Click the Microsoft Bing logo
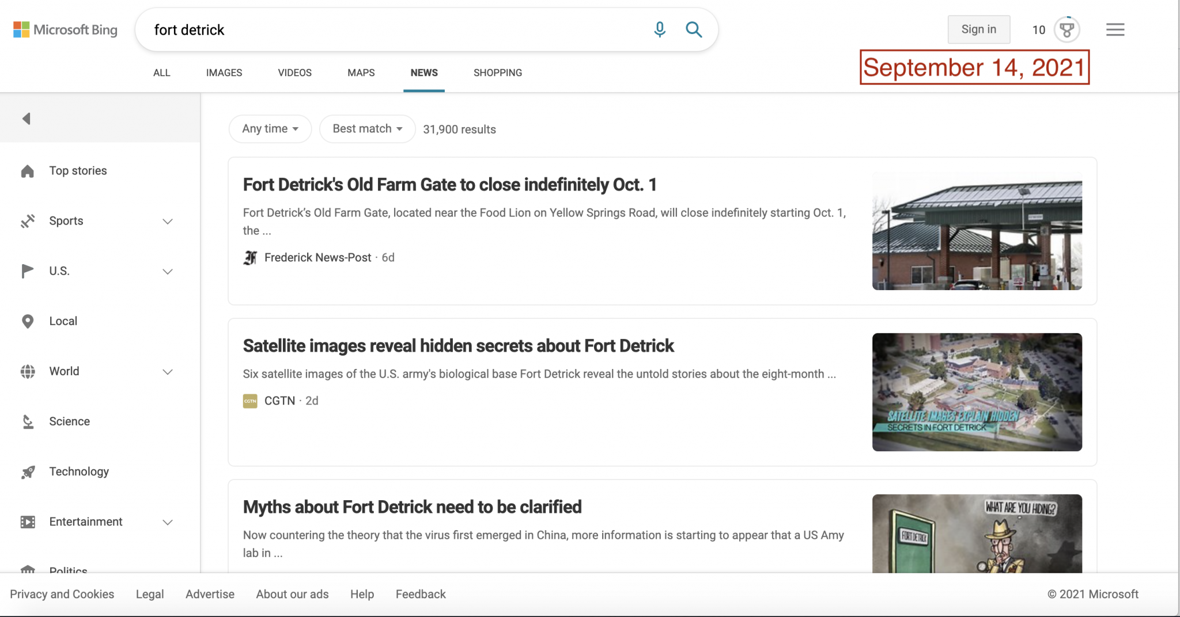 click(65, 29)
